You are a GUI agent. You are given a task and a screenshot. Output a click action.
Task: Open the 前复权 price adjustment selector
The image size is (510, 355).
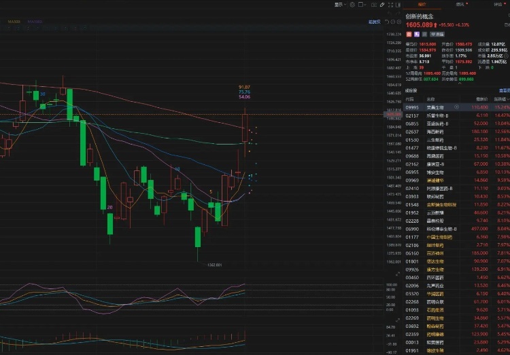(x=374, y=22)
